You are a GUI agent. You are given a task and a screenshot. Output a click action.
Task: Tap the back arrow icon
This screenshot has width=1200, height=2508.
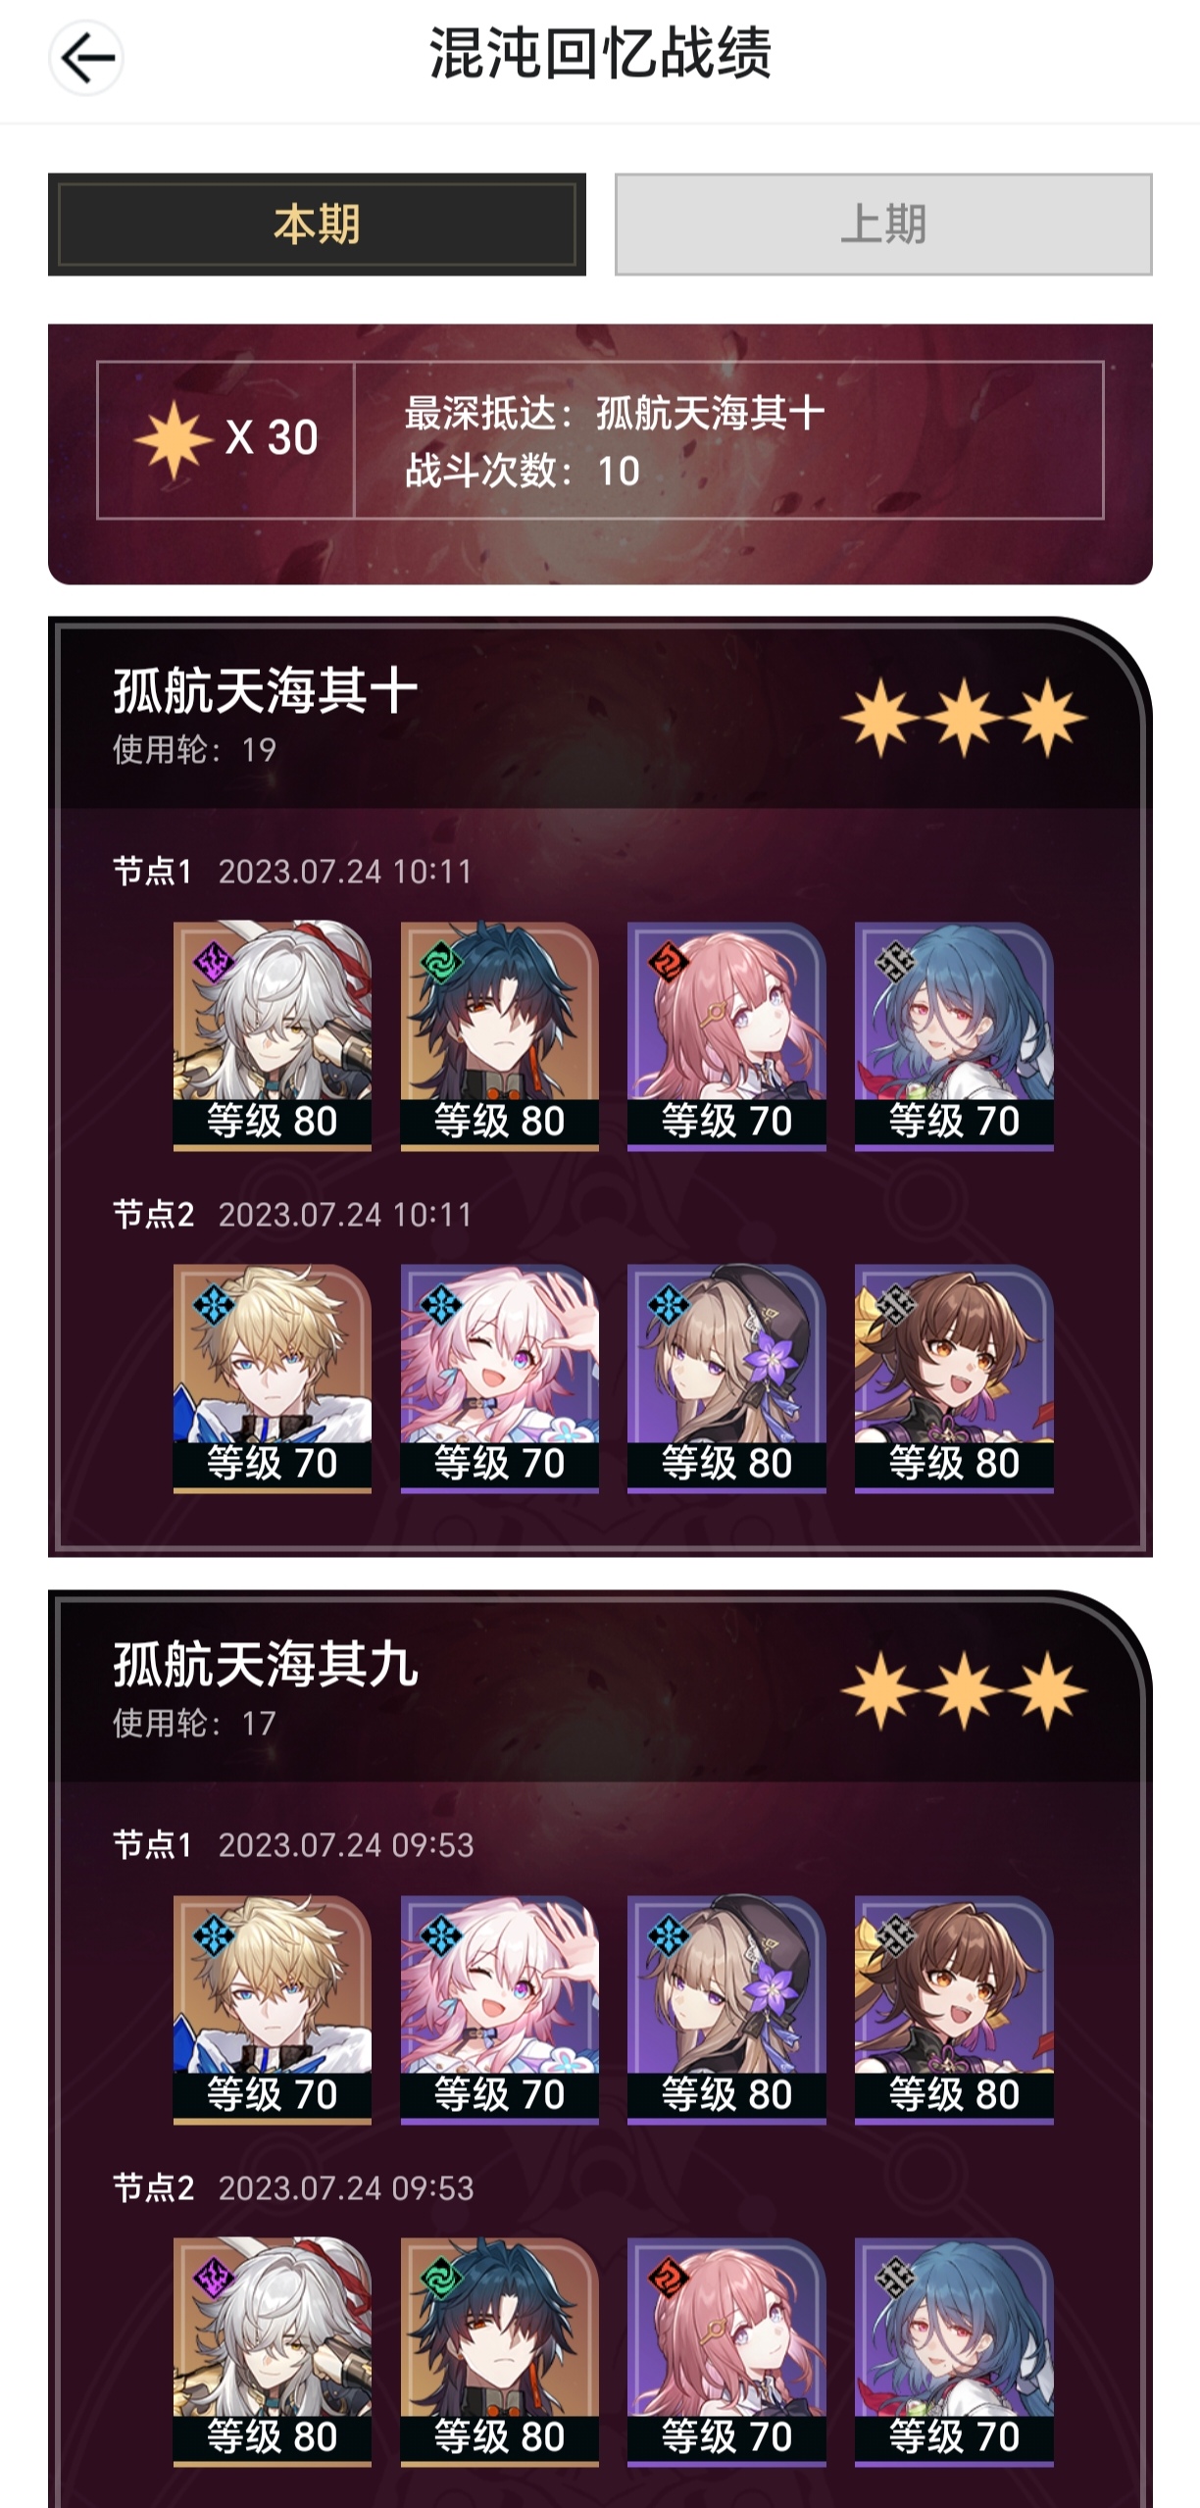[x=86, y=59]
